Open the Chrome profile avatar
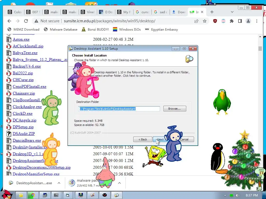266x199 pixels. [248, 21]
